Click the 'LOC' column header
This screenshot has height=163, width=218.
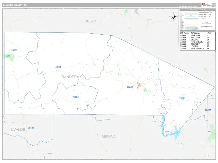[209, 33]
